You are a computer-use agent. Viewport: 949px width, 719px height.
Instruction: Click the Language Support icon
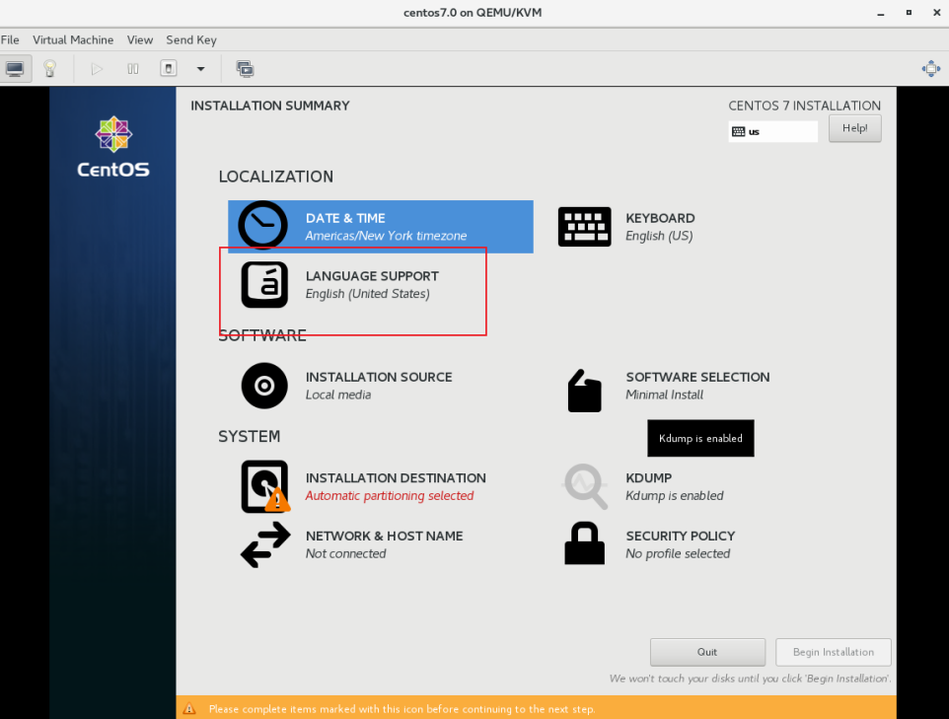[x=264, y=284]
